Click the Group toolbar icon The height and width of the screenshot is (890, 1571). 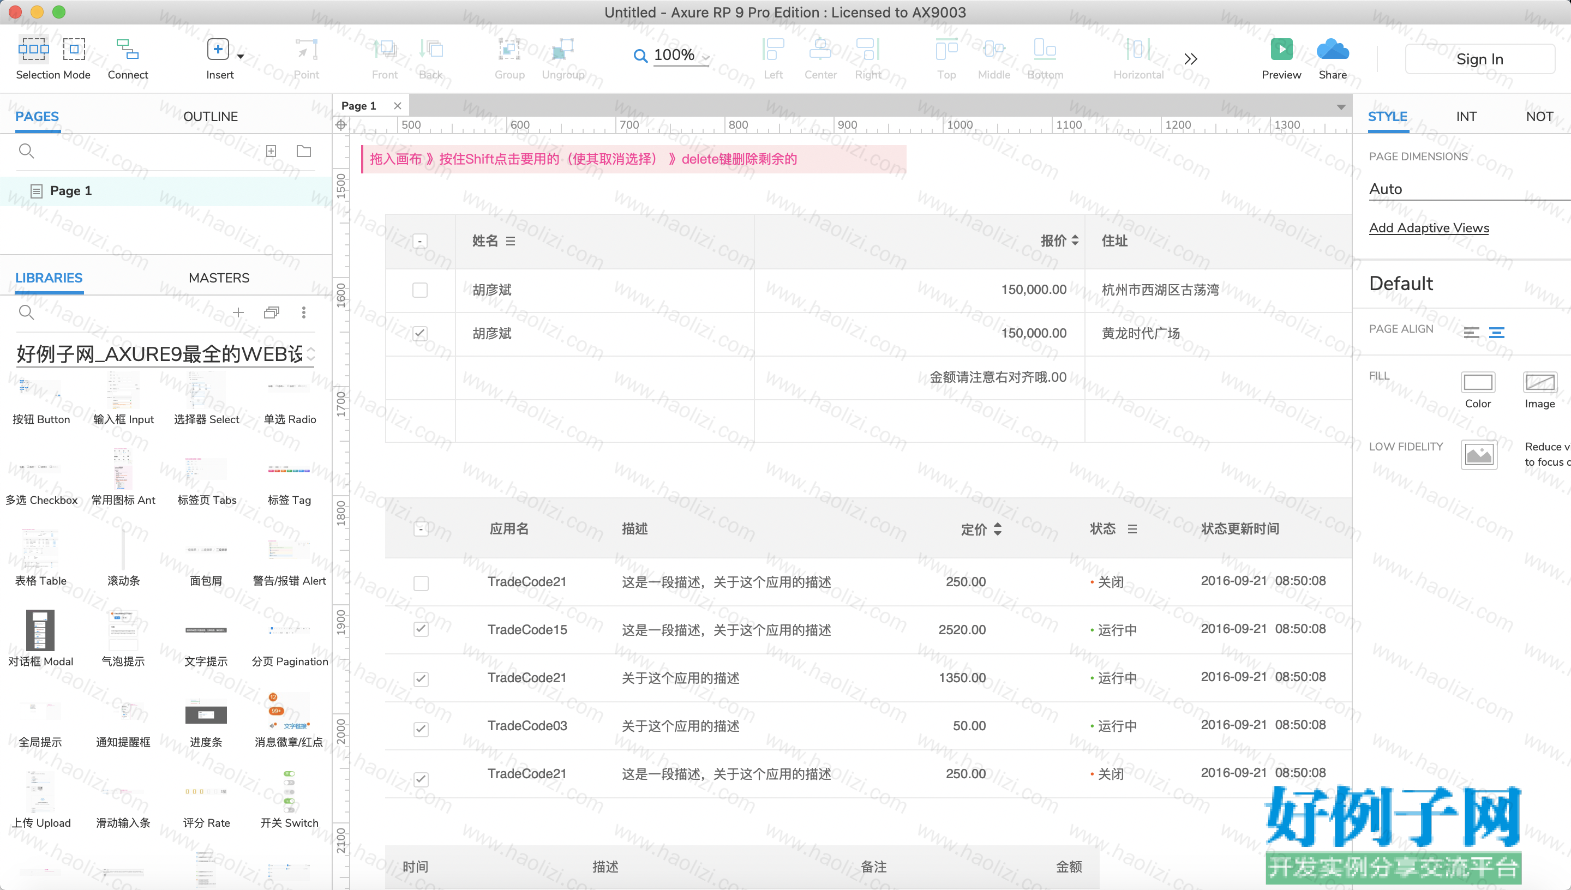point(509,50)
